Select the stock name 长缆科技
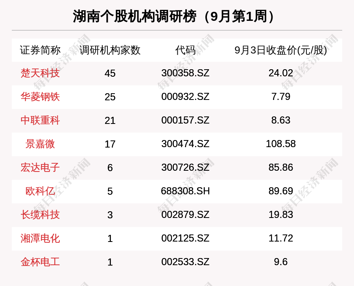The image size is (354, 286). pyautogui.click(x=40, y=215)
